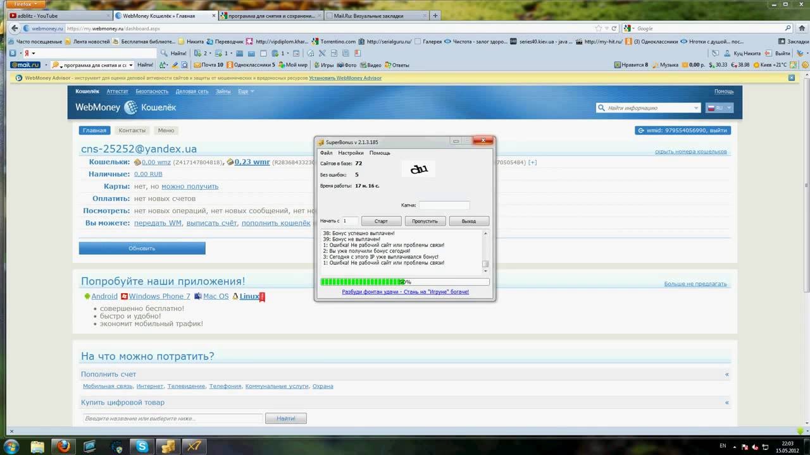The height and width of the screenshot is (455, 810).
Task: Click the green progress bar in SuperBonus
Action: pos(405,282)
